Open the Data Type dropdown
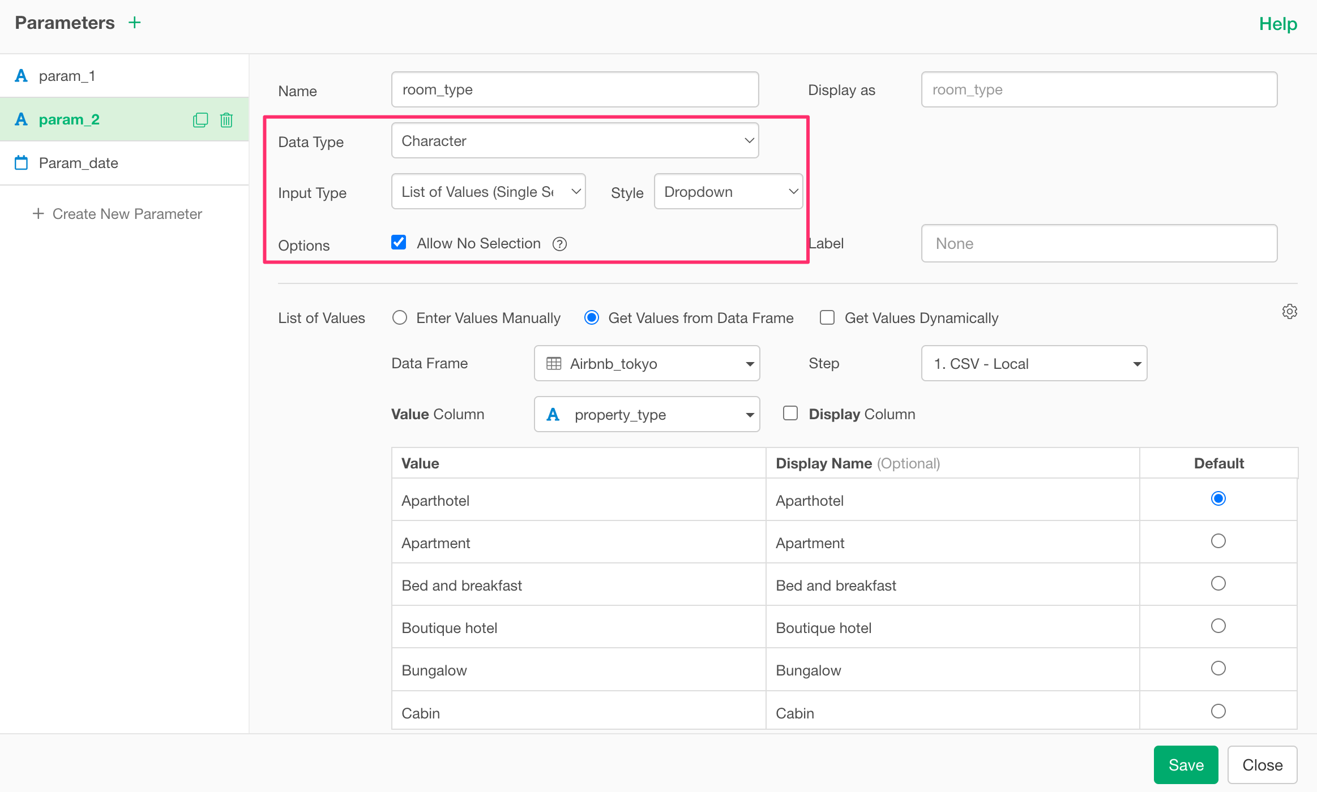Viewport: 1317px width, 792px height. [575, 141]
